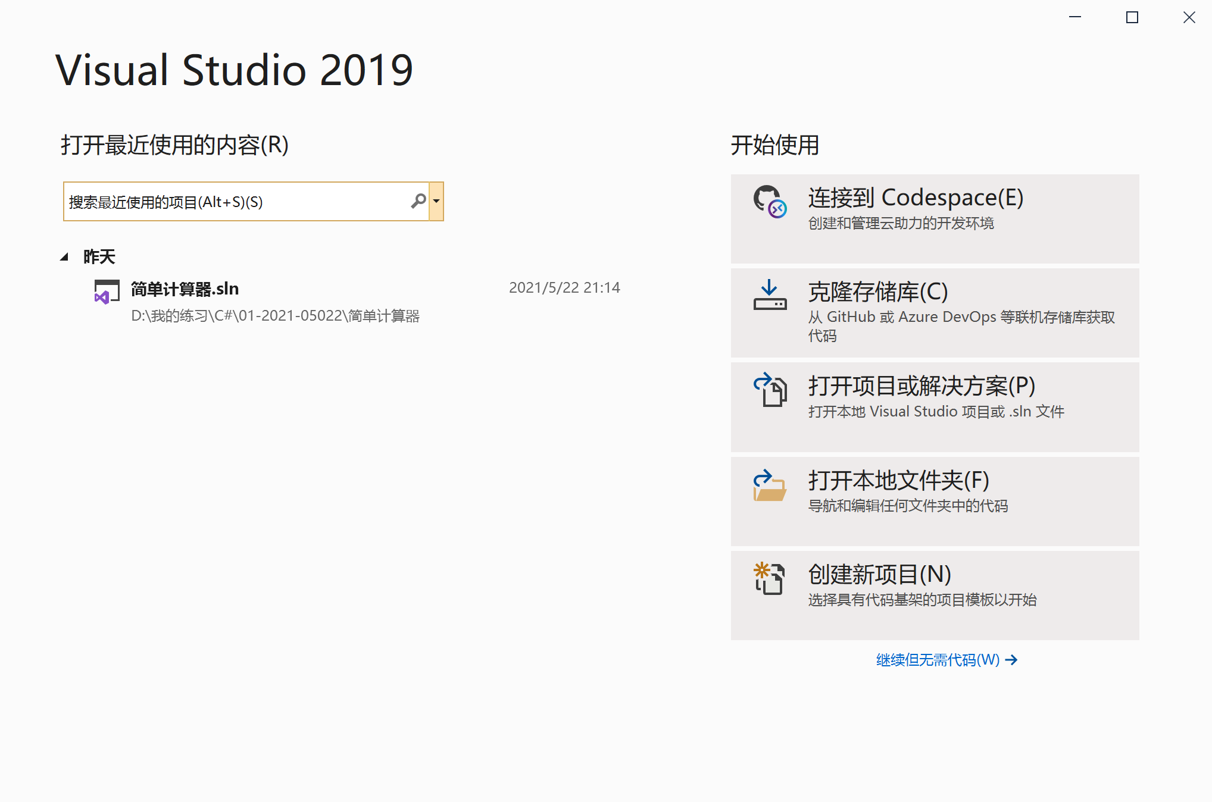The width and height of the screenshot is (1212, 802).
Task: Open recent solution 简单计算器.sln
Action: 185,289
